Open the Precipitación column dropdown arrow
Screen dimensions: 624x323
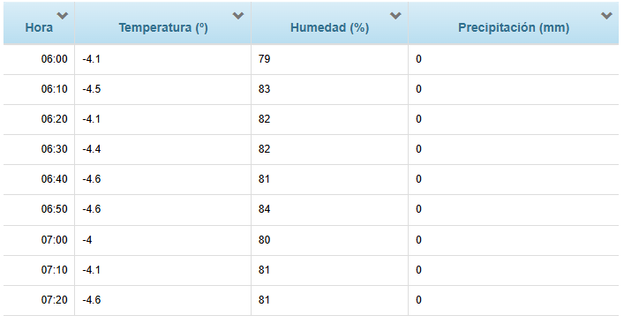click(606, 16)
